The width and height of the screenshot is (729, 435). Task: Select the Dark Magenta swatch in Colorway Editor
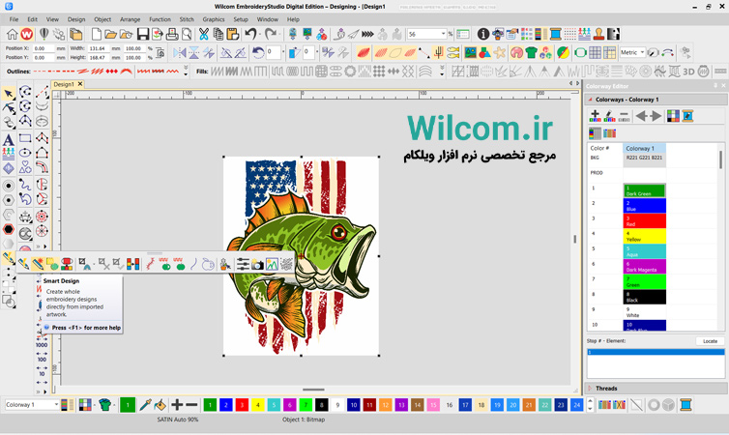644,266
